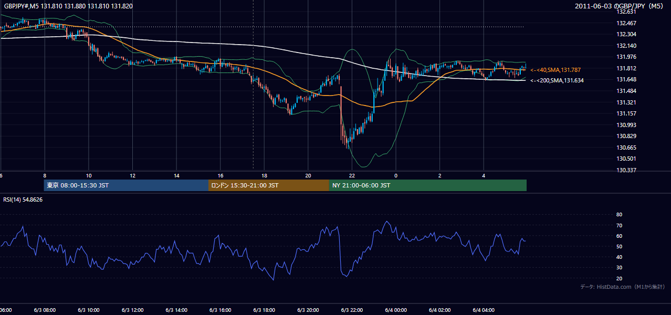This screenshot has width=671, height=315.
Task: Click the 130.501 price axis label
Action: pyautogui.click(x=626, y=159)
